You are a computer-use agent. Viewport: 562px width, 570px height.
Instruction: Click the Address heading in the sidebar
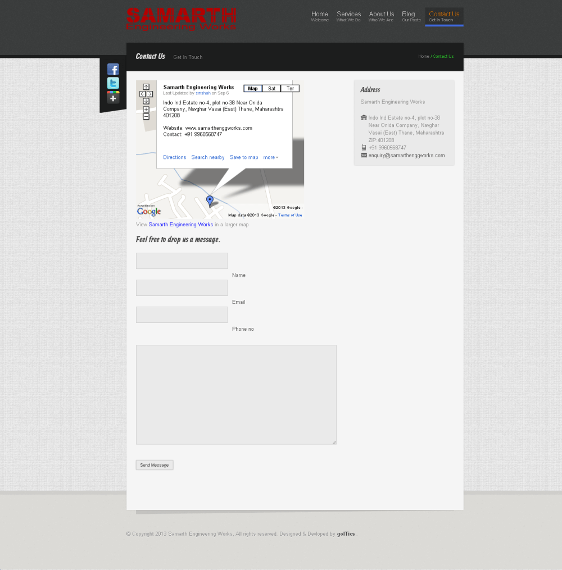370,90
